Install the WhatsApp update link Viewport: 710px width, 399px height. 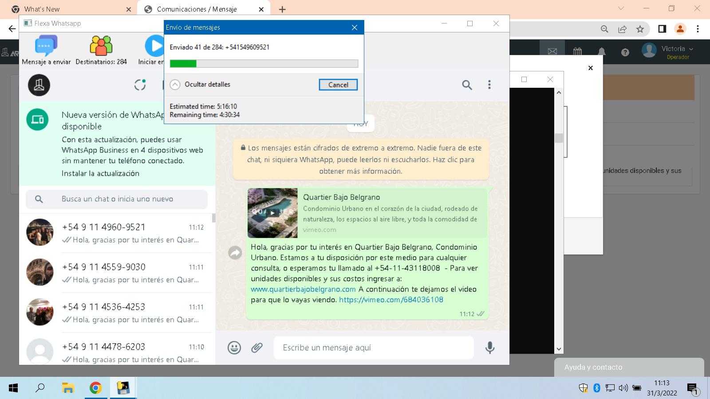(x=100, y=173)
